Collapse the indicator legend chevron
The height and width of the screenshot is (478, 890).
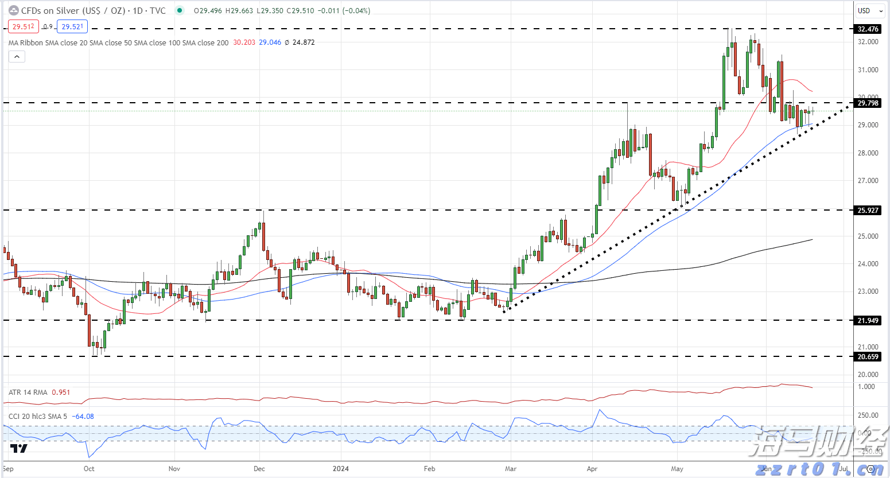[17, 56]
